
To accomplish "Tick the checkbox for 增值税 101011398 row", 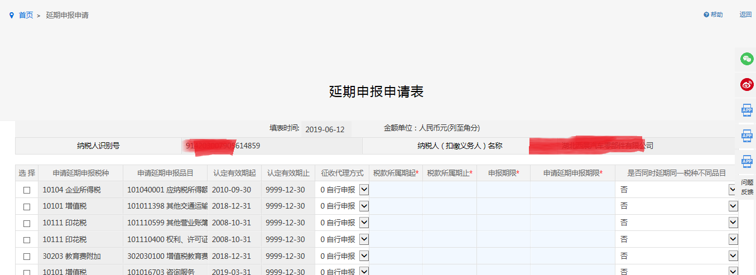I will point(26,207).
